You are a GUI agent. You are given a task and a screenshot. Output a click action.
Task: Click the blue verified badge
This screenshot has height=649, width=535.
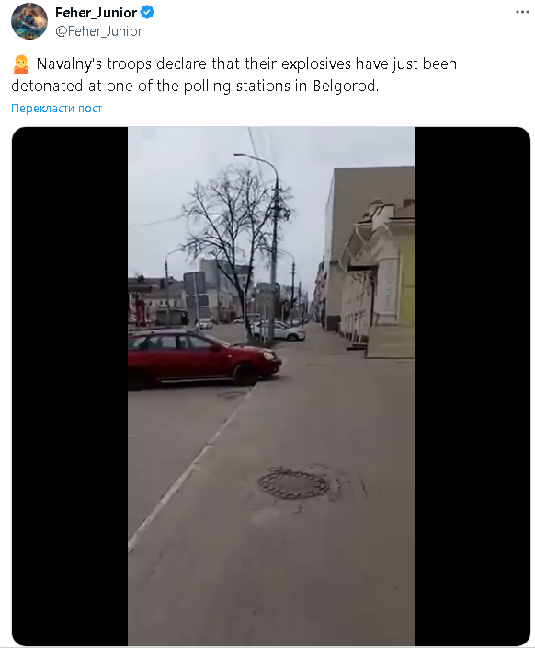(x=147, y=12)
